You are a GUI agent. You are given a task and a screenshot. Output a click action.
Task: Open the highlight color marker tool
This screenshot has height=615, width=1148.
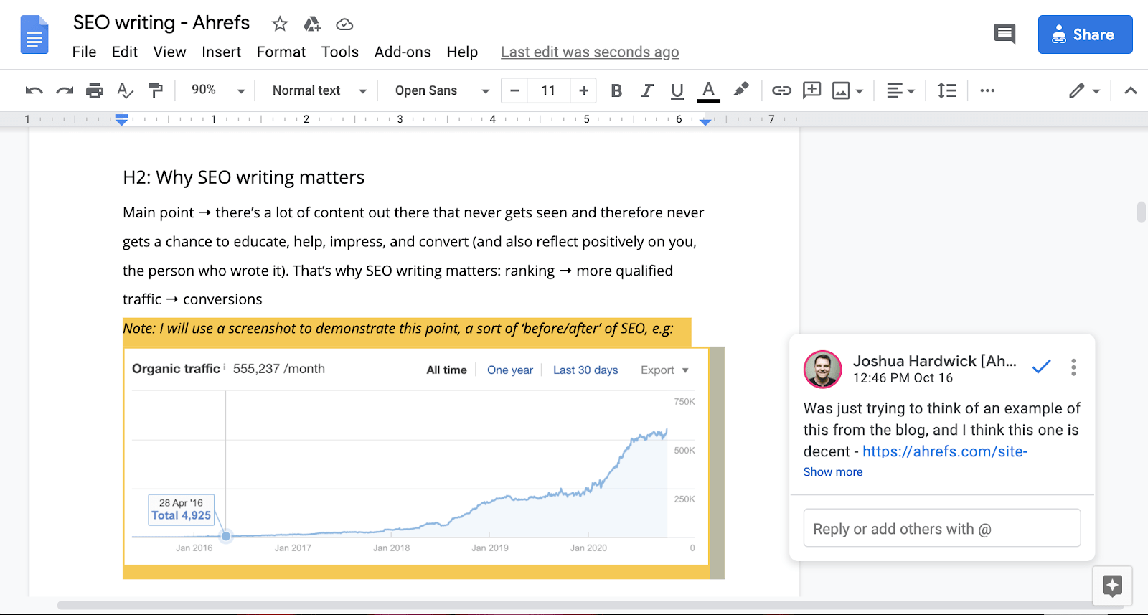(x=741, y=90)
